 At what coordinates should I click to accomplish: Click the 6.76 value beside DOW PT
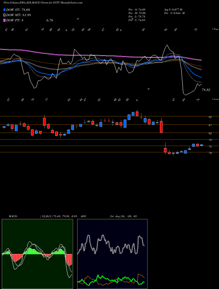(x=49, y=20)
